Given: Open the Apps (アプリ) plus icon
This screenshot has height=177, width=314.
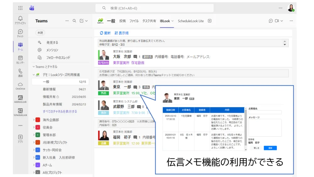Looking at the screenshot, I should (20, 139).
